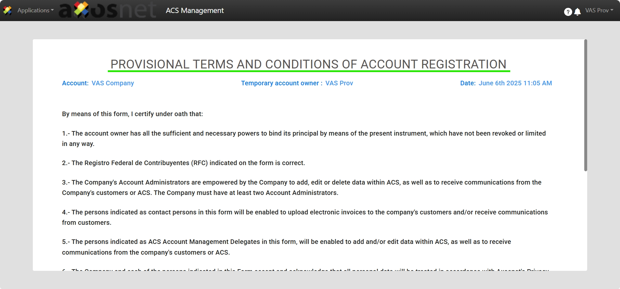The image size is (620, 289).
Task: Click the ACS Management header title
Action: click(x=195, y=10)
